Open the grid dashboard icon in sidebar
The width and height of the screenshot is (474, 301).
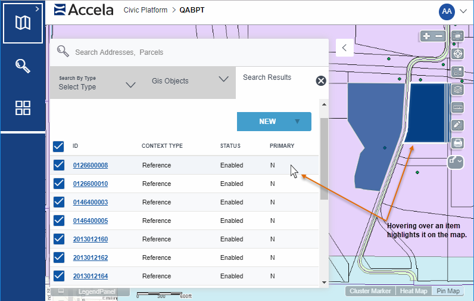point(23,108)
